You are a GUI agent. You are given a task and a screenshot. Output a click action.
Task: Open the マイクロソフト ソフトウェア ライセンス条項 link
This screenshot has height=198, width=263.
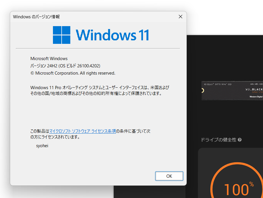pos(82,131)
